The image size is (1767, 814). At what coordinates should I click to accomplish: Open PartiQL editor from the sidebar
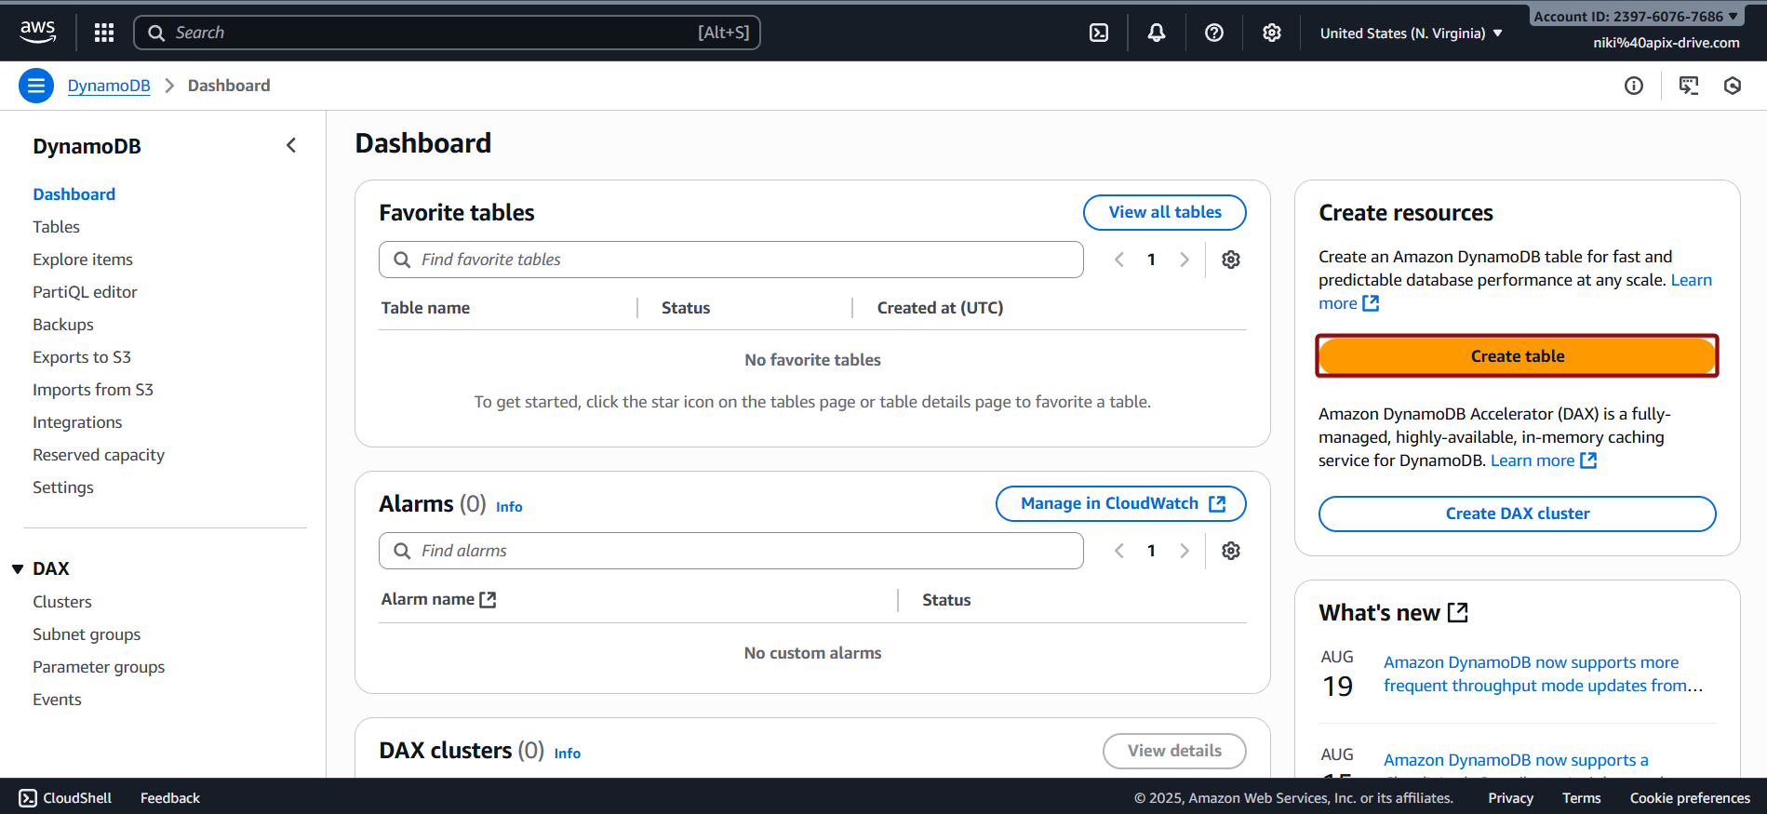point(85,292)
